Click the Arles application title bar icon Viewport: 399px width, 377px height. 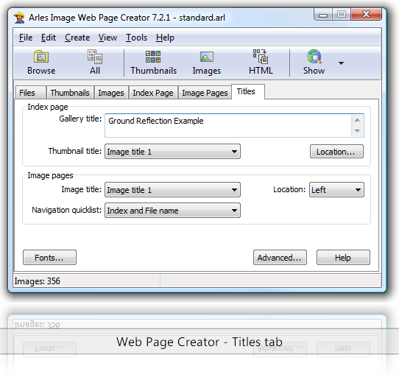(19, 18)
